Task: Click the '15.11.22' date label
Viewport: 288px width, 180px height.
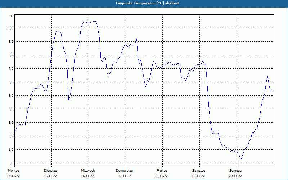Action: click(x=50, y=176)
